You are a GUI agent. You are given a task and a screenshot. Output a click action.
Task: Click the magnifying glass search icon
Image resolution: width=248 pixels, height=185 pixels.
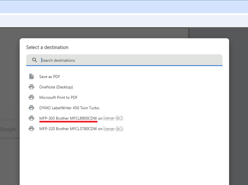[34, 60]
